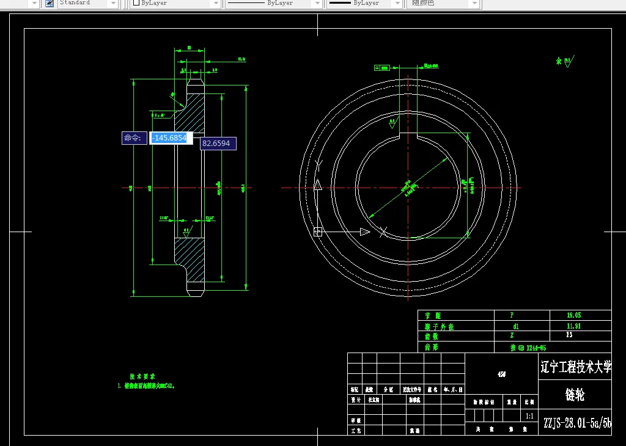Click the pitch value 19.05
This screenshot has width=626, height=446.
573,315
